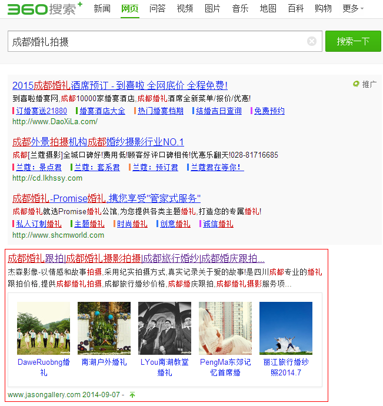The height and width of the screenshot is (406, 383).
Task: Open the 南湖户外婚礼 thumbnail image
Action: pos(104,328)
